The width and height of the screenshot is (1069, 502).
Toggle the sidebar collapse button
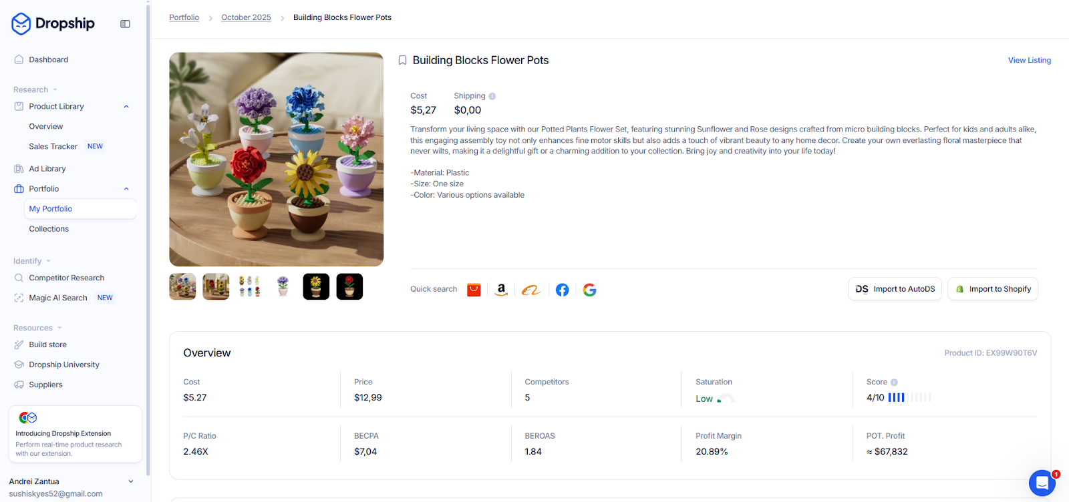coord(125,24)
